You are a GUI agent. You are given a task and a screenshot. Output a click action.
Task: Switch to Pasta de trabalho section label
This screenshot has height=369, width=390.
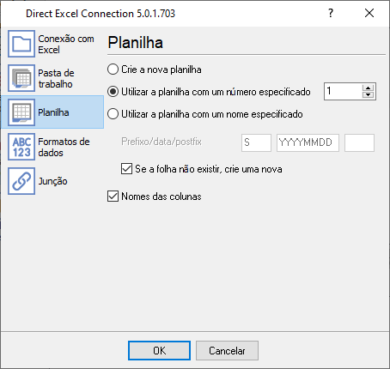(56, 78)
